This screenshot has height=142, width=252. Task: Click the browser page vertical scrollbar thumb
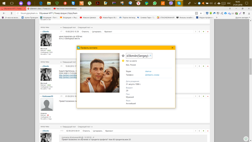251,66
